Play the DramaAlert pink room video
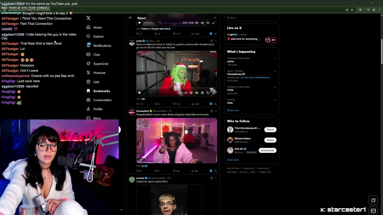 pyautogui.click(x=177, y=140)
